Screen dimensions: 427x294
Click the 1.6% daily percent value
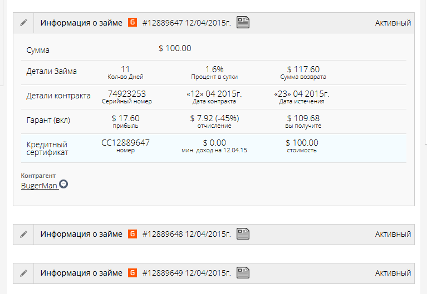(214, 69)
